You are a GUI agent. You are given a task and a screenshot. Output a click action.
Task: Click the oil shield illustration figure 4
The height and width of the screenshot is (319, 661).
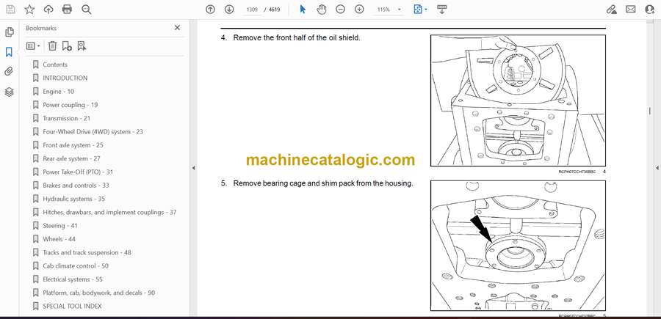pos(518,100)
